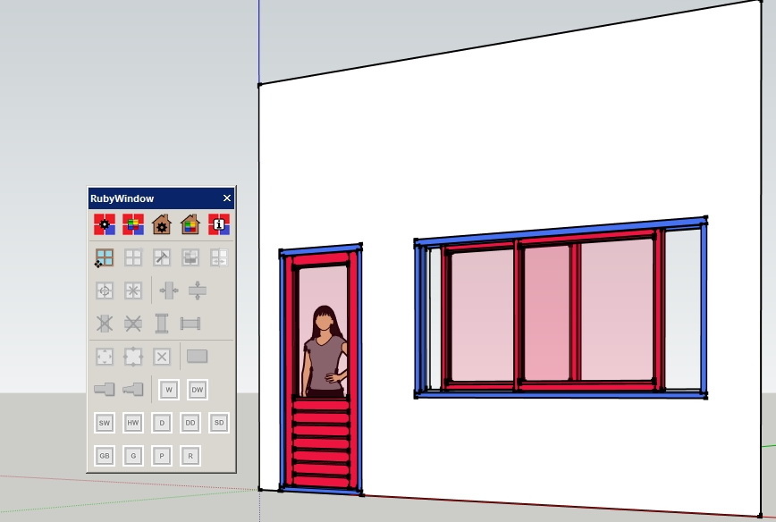Viewport: 776px width, 522px height.
Task: Click the GB button
Action: (x=105, y=456)
